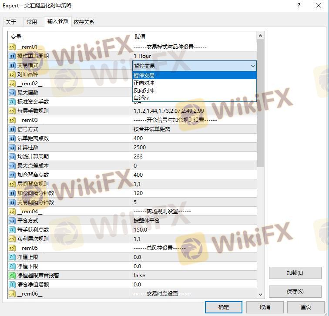The image size is (329, 316).
Task: Click the integer icon beside 试单距离点数
Action: tap(12, 138)
